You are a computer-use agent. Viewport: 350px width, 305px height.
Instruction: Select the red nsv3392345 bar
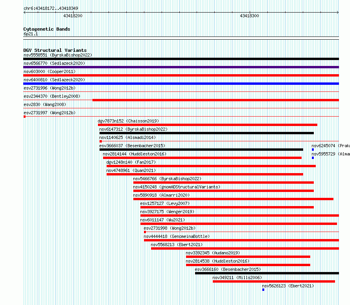point(248,257)
